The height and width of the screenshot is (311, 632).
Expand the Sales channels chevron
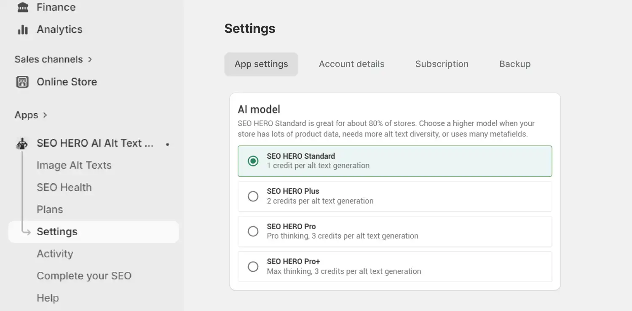[x=90, y=59]
